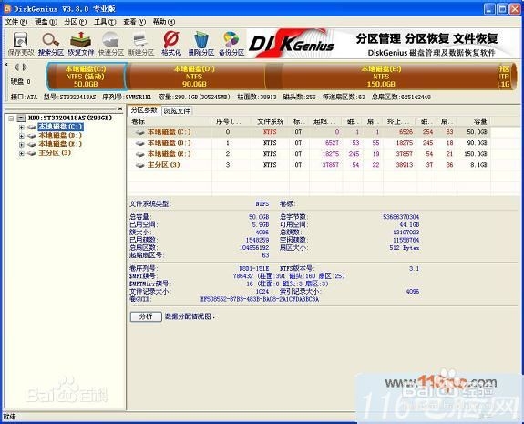
Task: Expand 本地磁盘 (D:) node in tree
Action: coord(21,136)
